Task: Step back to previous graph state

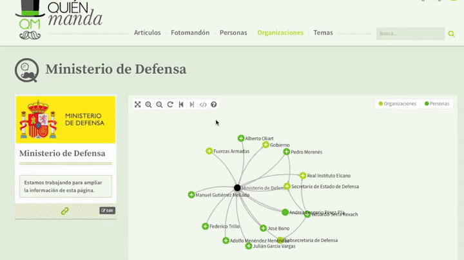Action: point(181,104)
